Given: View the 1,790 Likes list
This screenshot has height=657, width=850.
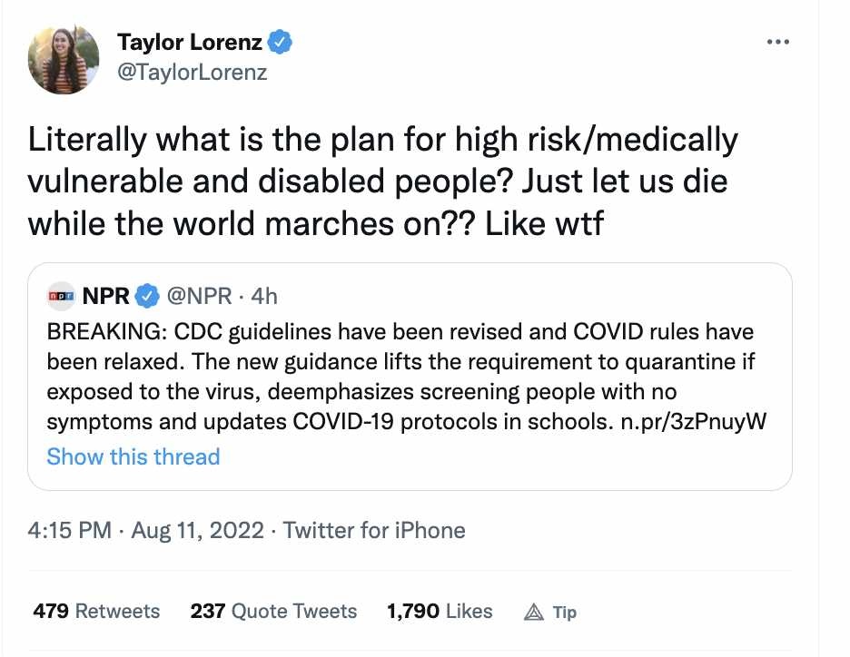Looking at the screenshot, I should click(440, 611).
